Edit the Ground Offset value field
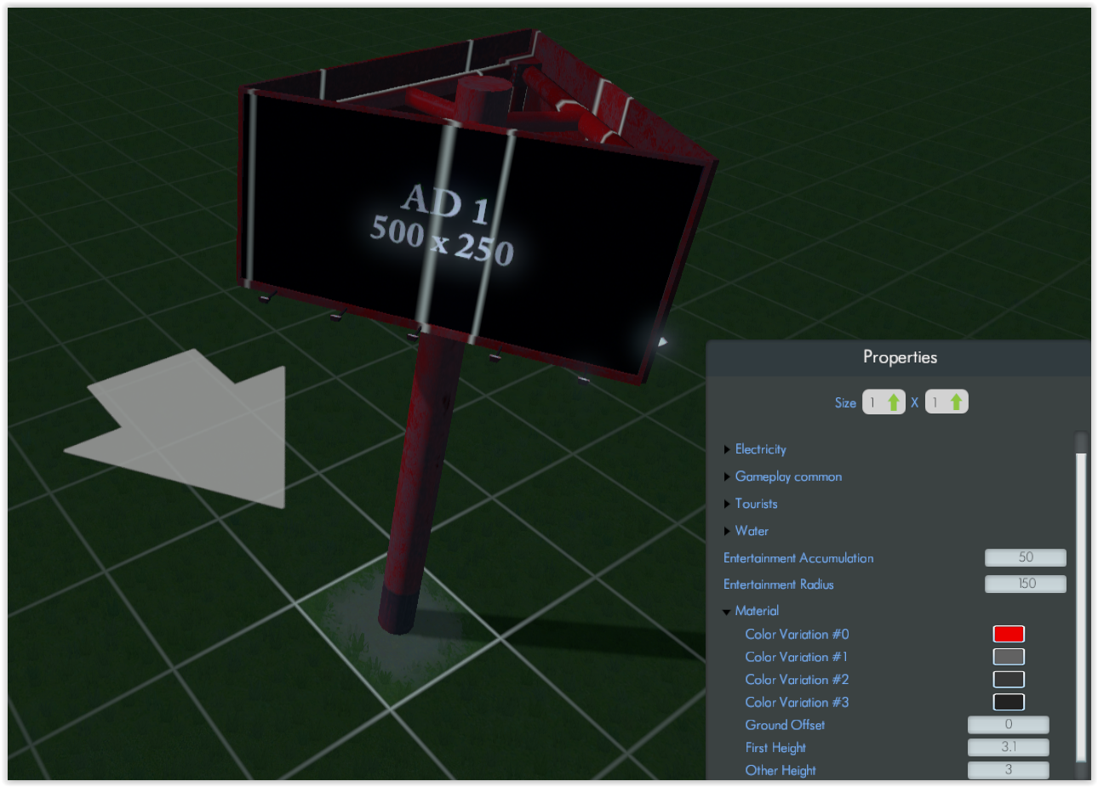Image resolution: width=1098 pixels, height=787 pixels. click(x=1008, y=725)
